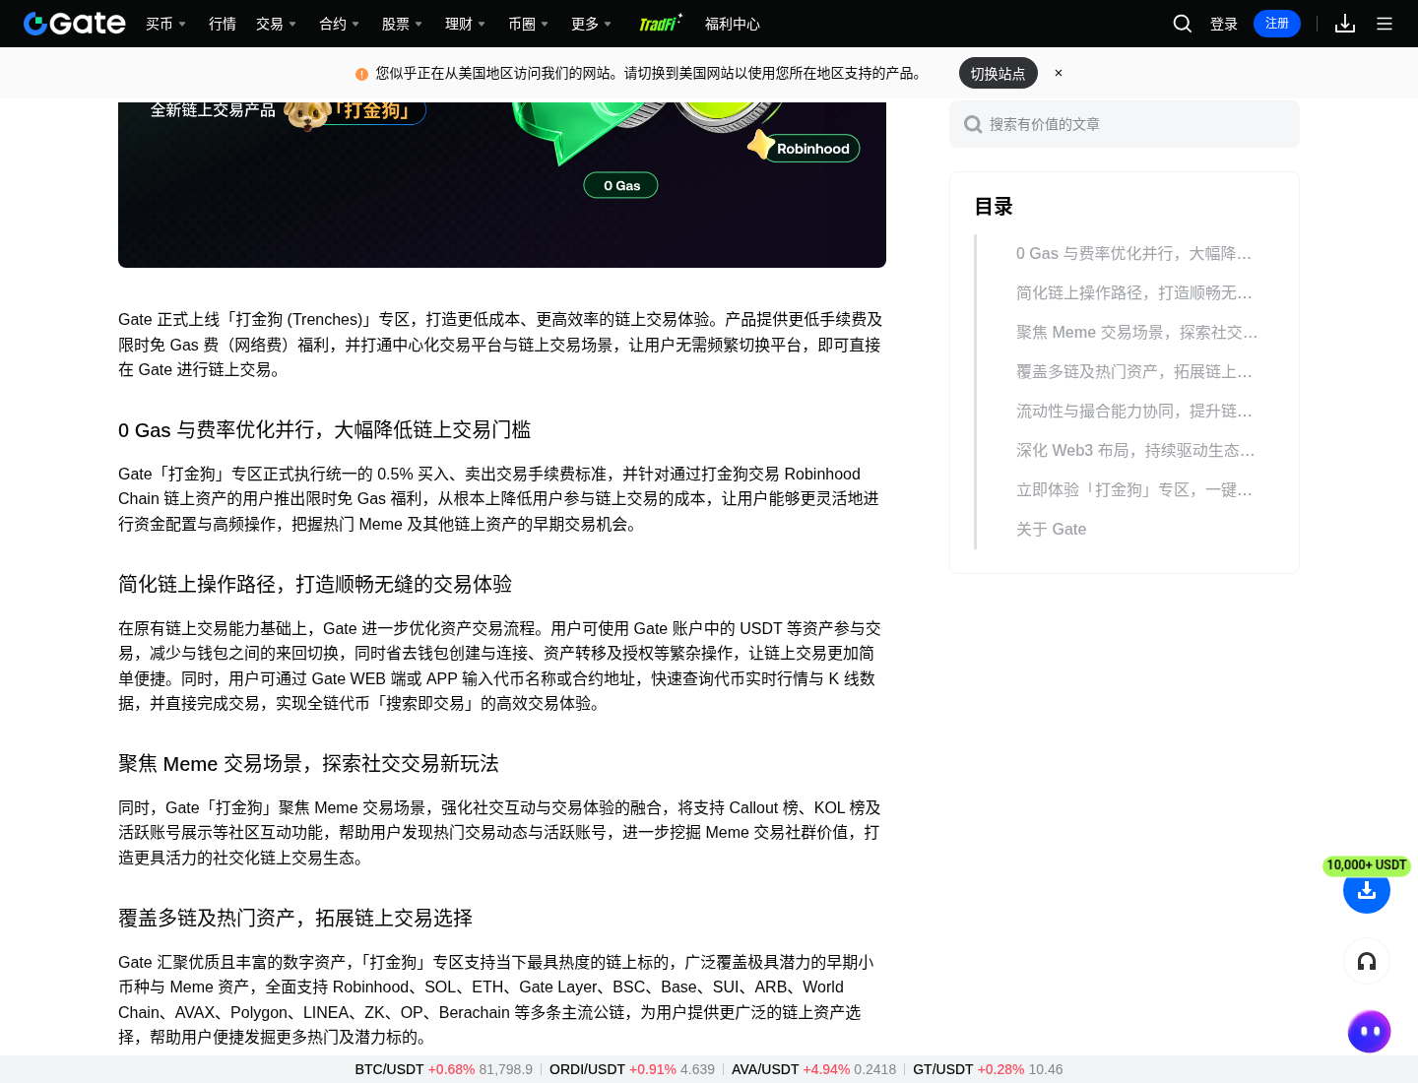Focus the 搜索有价值的文章 search field
The height and width of the screenshot is (1083, 1418).
pos(1125,124)
